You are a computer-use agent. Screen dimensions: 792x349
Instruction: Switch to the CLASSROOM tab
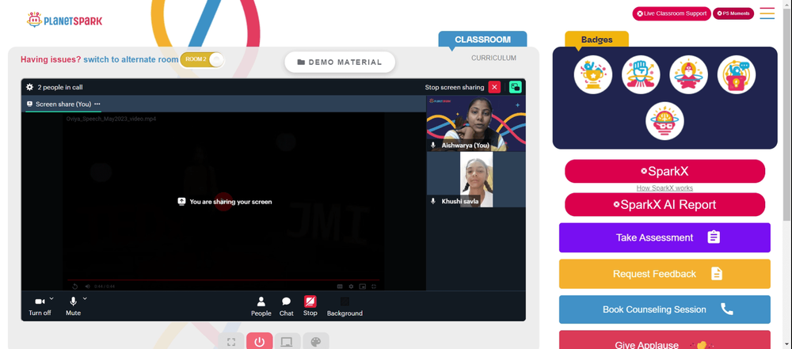(x=482, y=40)
